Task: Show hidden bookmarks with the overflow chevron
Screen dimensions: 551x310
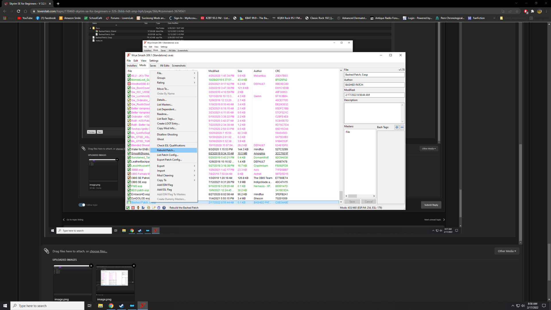Action: tap(494, 18)
